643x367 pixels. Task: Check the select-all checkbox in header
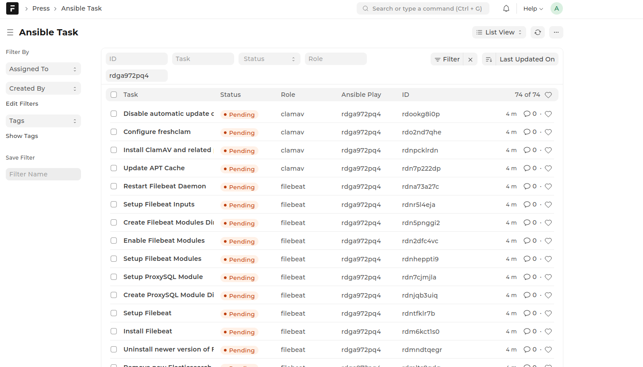pyautogui.click(x=113, y=94)
